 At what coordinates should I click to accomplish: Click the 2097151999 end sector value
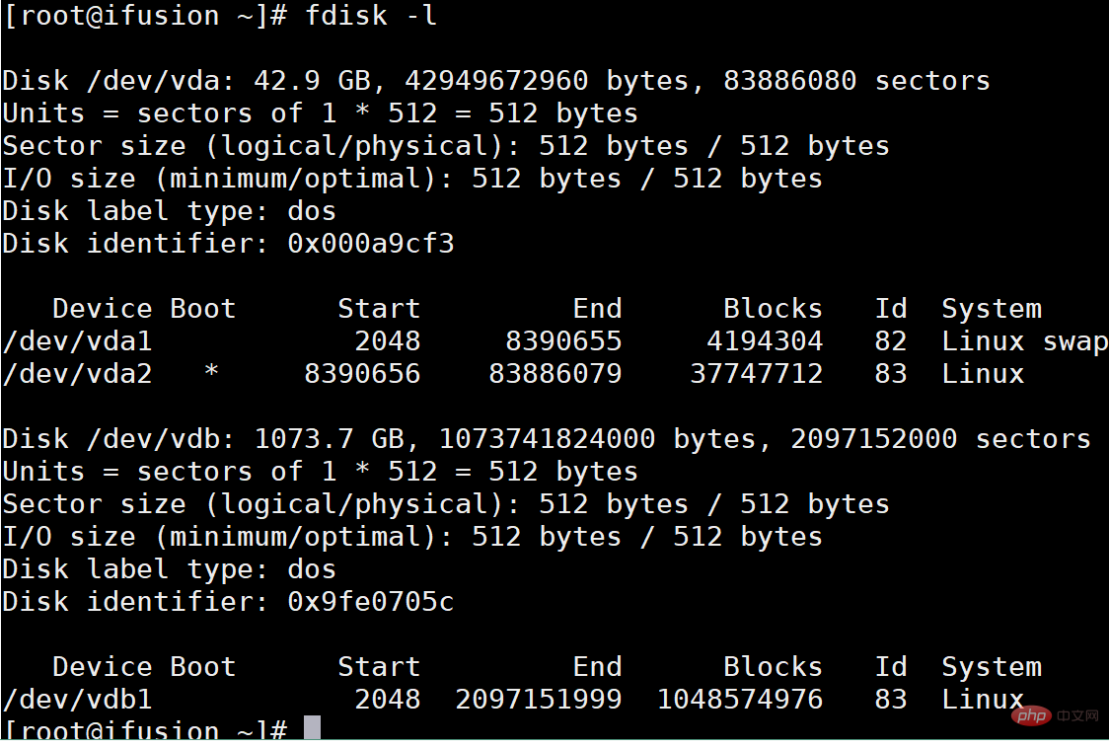(x=539, y=700)
